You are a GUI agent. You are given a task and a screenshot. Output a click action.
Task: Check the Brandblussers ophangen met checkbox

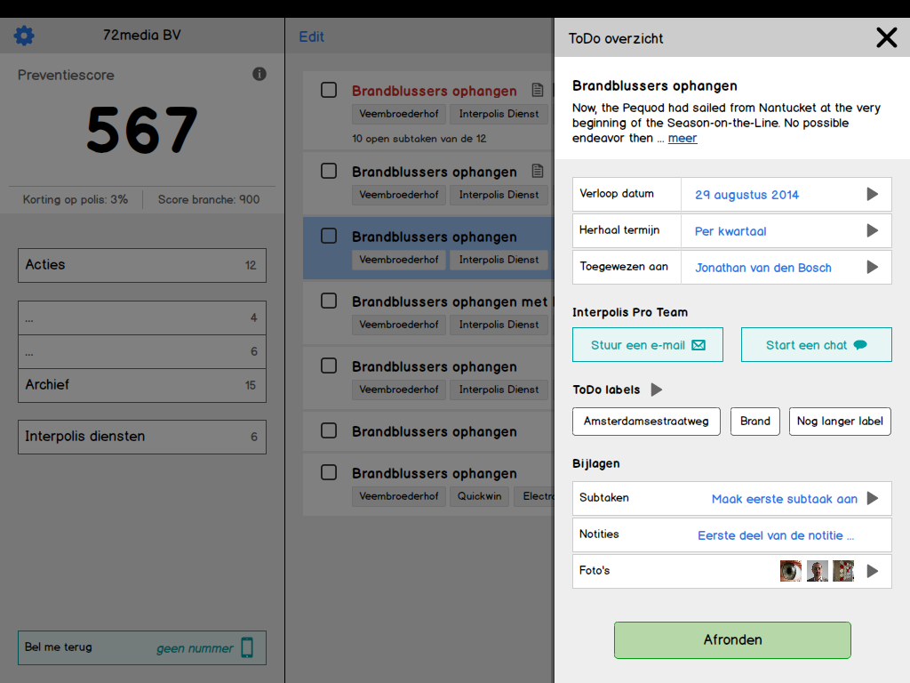329,301
